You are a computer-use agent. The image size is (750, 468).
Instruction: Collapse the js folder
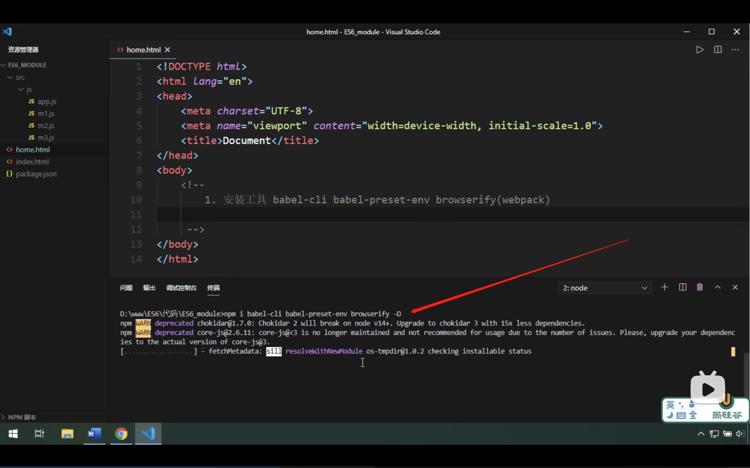click(26, 89)
